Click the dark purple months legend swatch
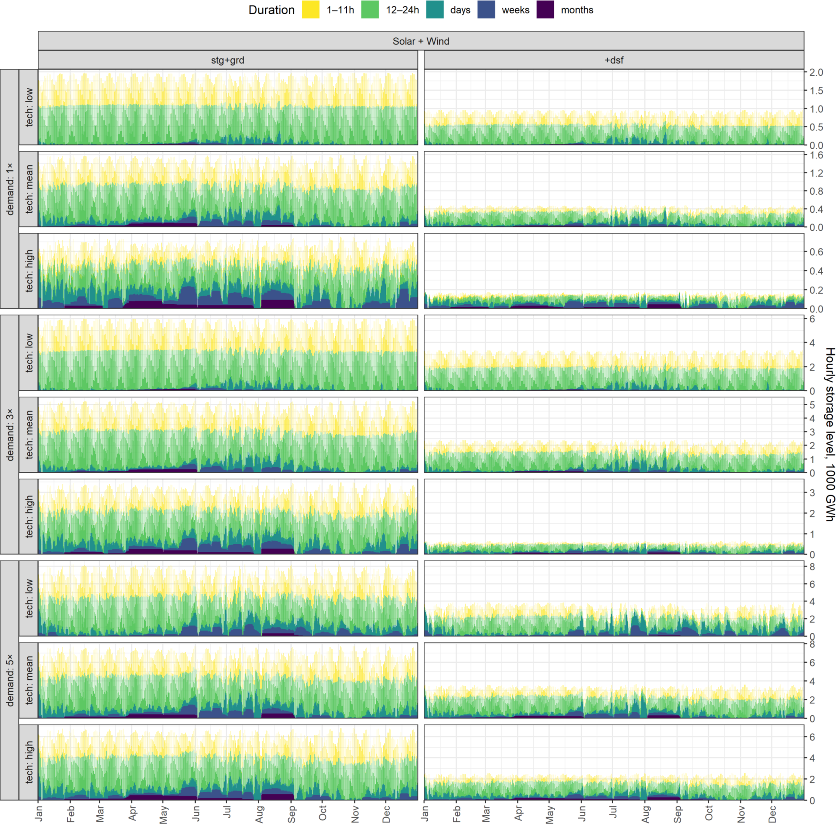 coord(545,10)
